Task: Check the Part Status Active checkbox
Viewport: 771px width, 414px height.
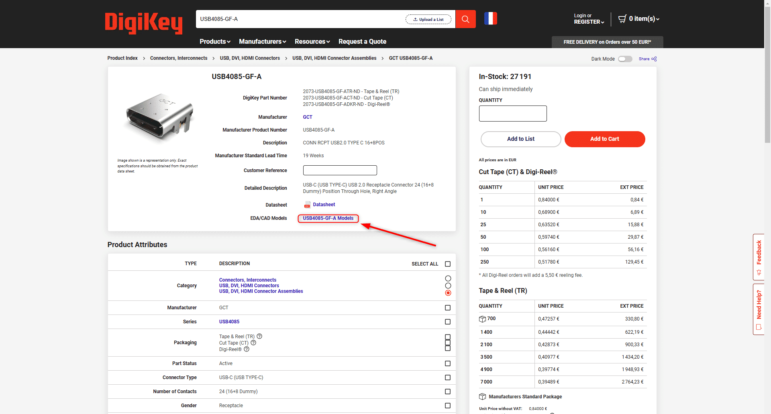Action: click(448, 363)
